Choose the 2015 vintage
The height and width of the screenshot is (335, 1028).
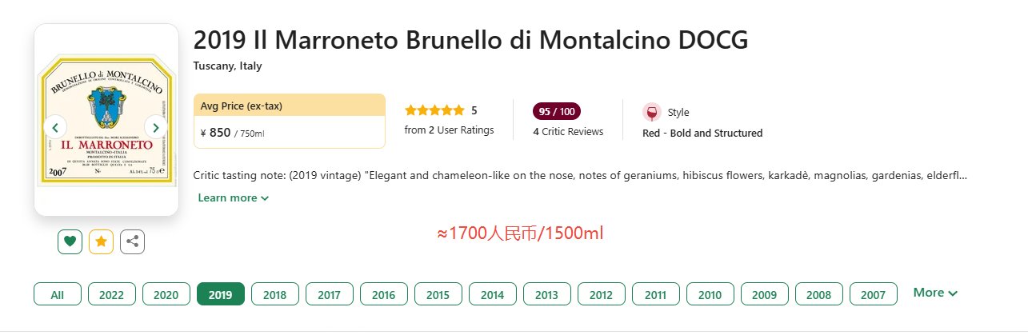pos(438,294)
